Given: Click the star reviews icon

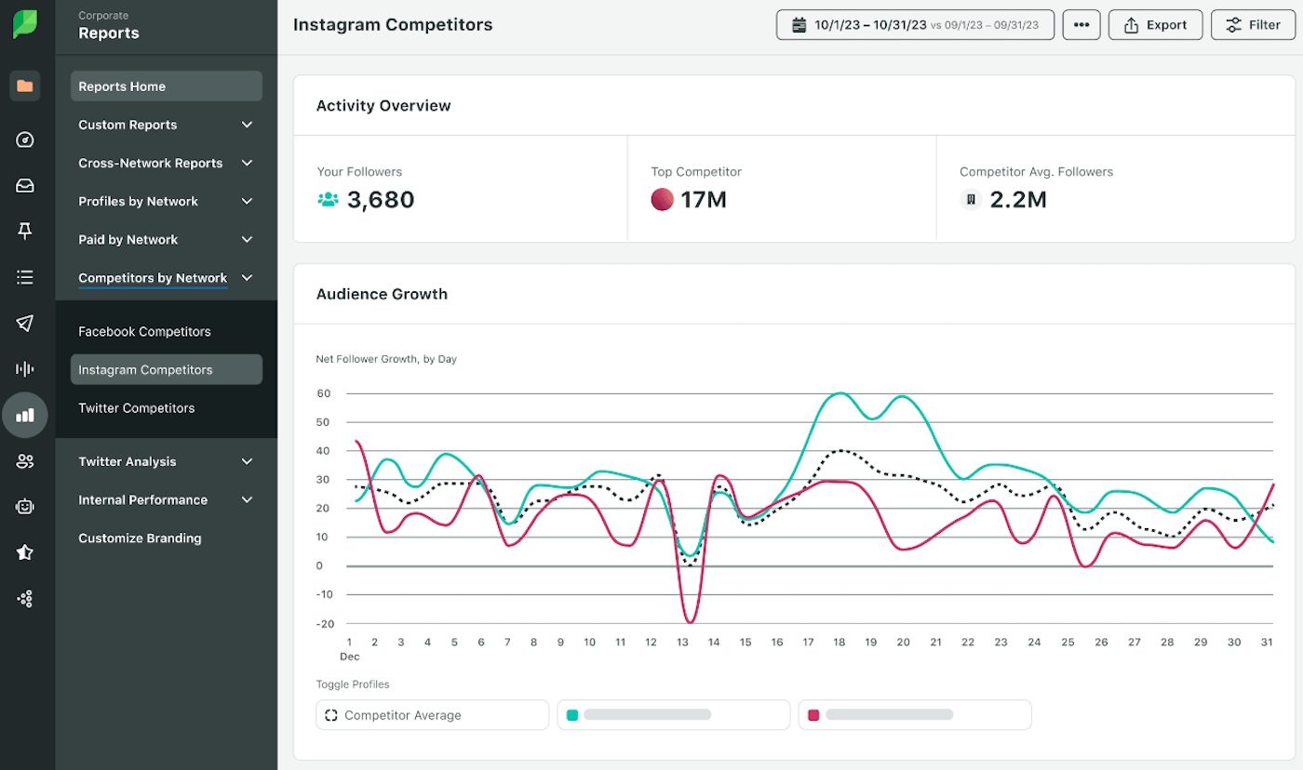Looking at the screenshot, I should tap(25, 552).
